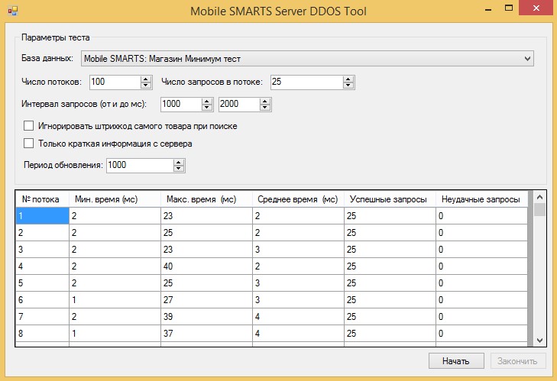
Task: Click the table scrollbar down arrow
Action: coord(539,341)
